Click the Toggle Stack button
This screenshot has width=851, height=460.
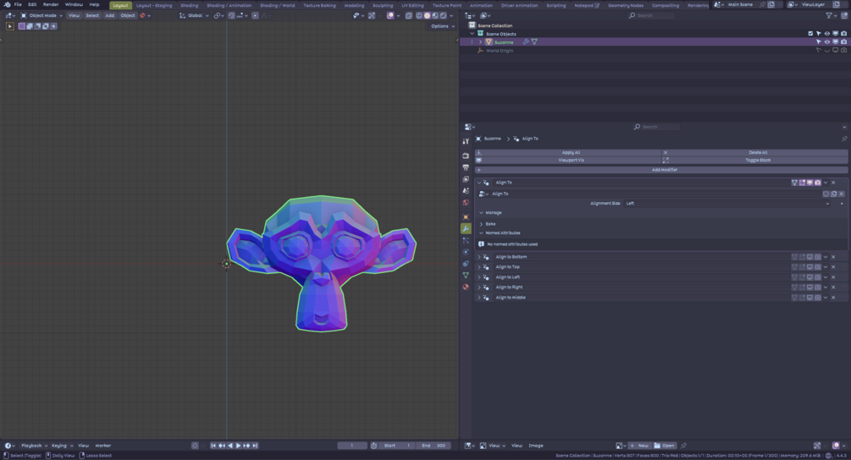(755, 161)
